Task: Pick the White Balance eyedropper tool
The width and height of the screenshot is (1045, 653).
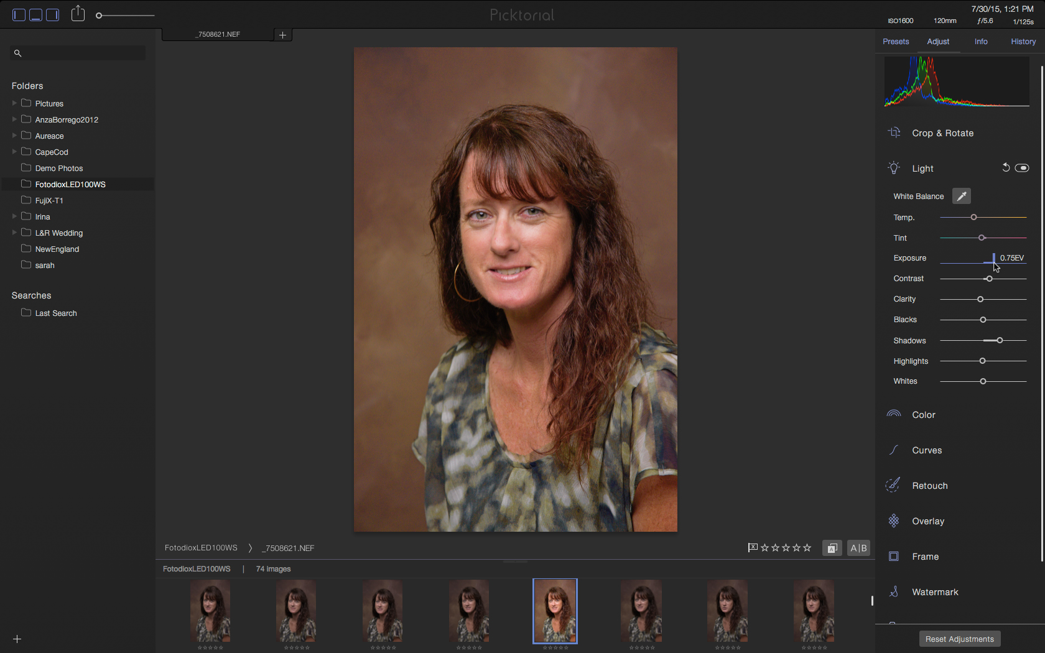Action: click(x=961, y=197)
